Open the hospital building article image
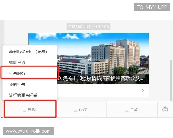 click(x=89, y=58)
